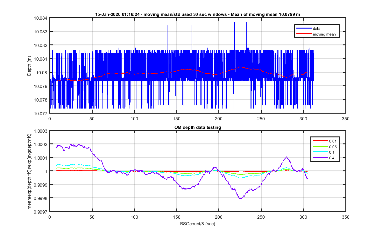Click the '1.0001' y-axis tick label

[x=40, y=158]
